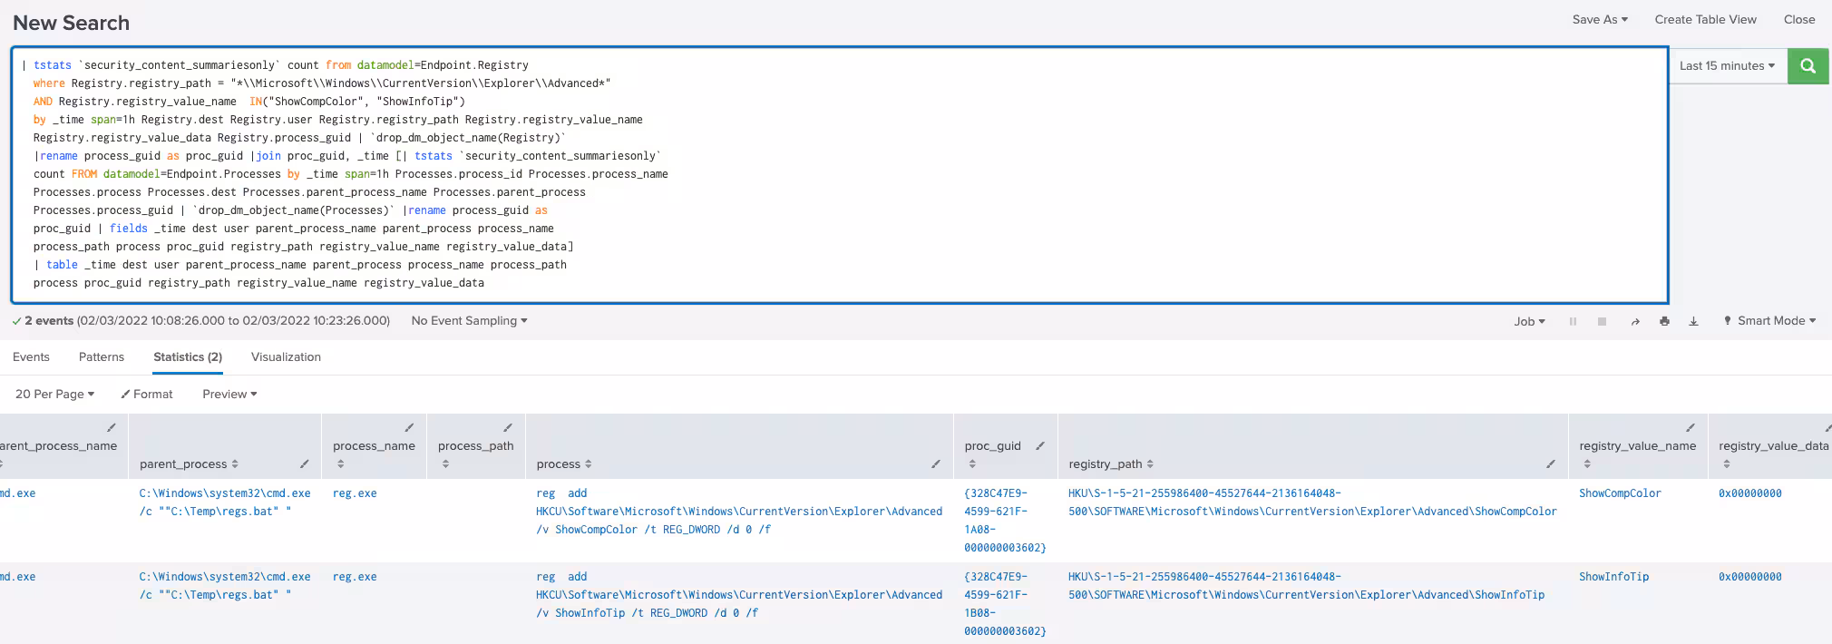Click ShowInfoTip registry_value_name cell
The height and width of the screenshot is (644, 1832).
(x=1613, y=577)
